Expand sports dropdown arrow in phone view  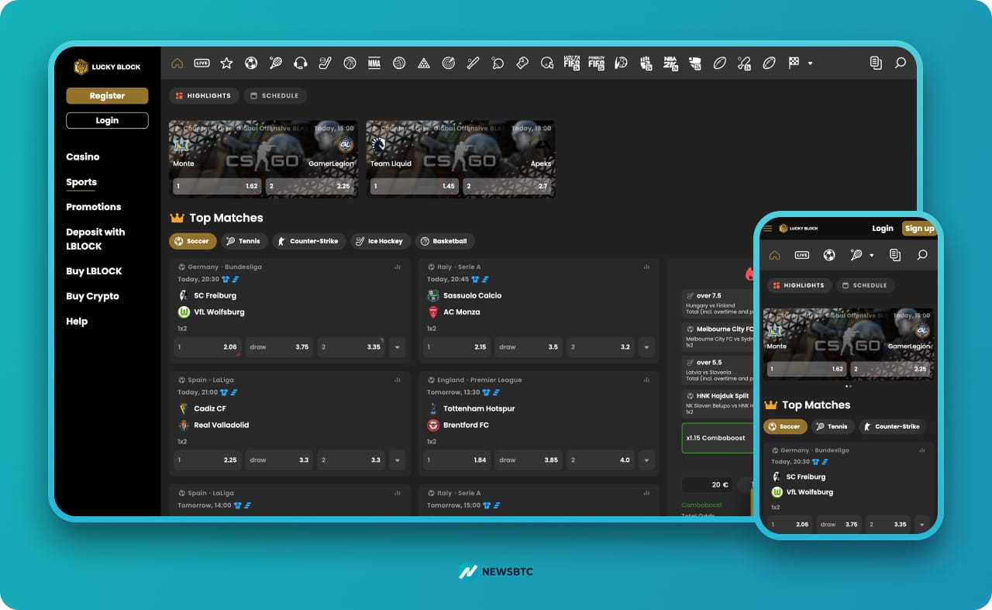[x=872, y=255]
